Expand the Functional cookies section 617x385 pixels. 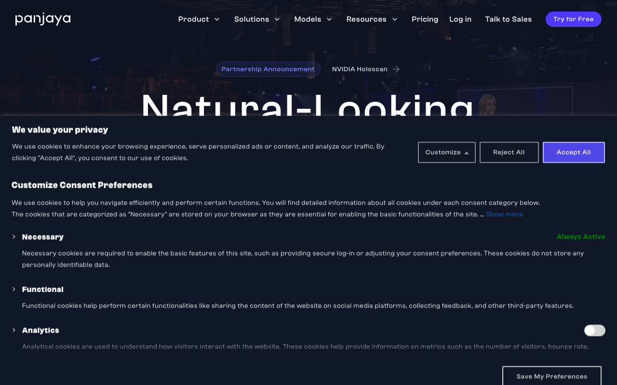pos(14,289)
